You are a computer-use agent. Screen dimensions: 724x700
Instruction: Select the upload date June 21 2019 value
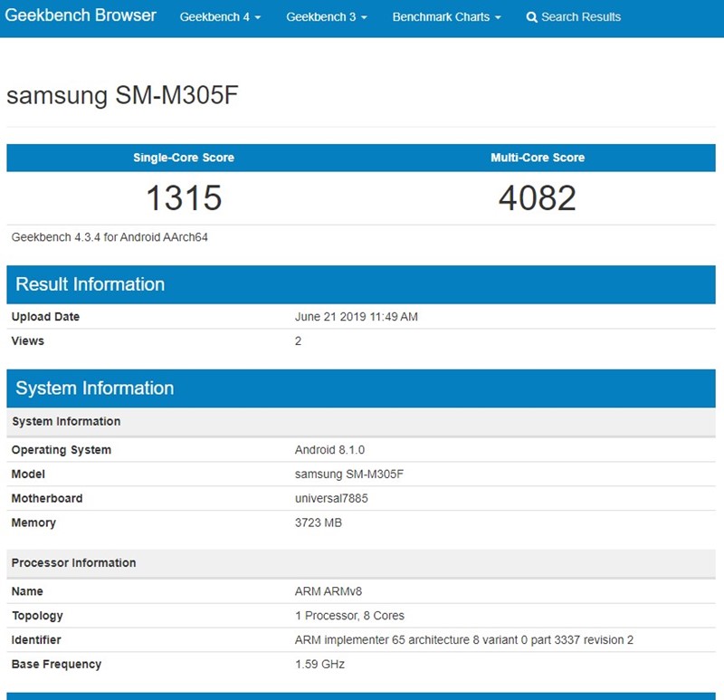(357, 317)
